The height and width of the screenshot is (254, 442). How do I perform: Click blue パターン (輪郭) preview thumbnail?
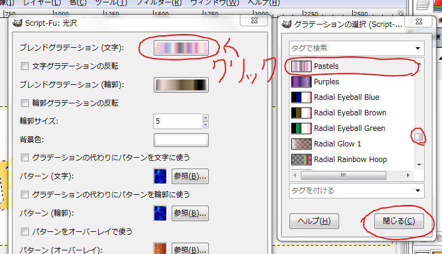pos(160,213)
